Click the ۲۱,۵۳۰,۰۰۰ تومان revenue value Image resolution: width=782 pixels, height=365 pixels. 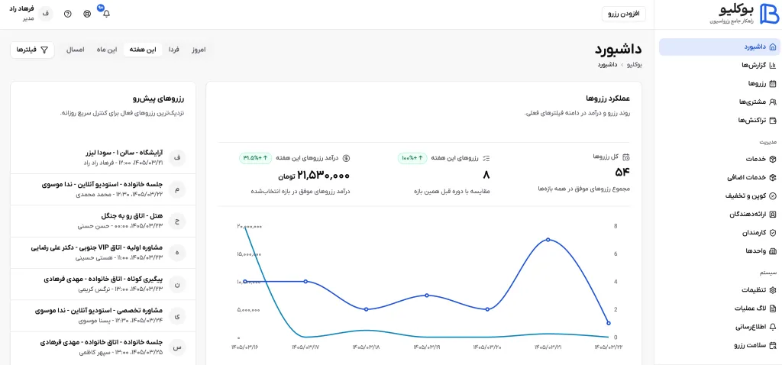pos(314,175)
